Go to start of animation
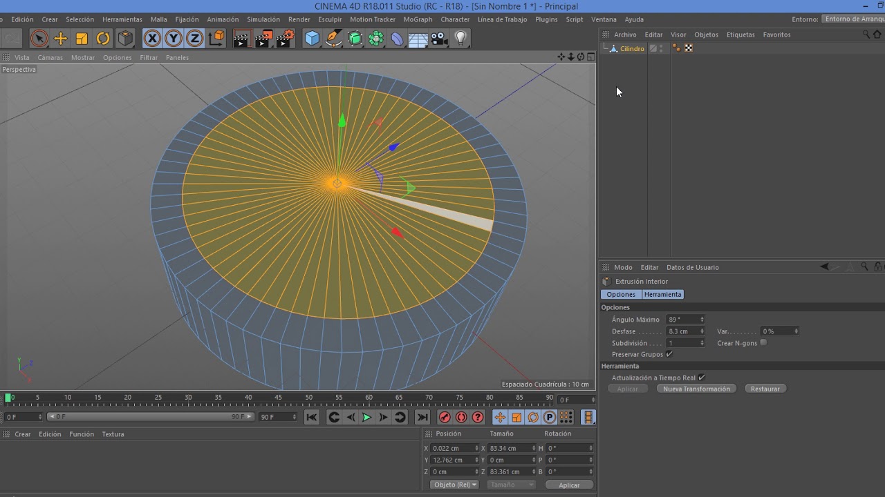The height and width of the screenshot is (497, 885). tap(312, 417)
